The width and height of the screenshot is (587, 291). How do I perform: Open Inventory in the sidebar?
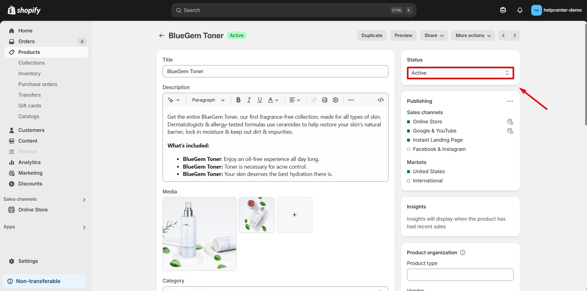[x=29, y=73]
